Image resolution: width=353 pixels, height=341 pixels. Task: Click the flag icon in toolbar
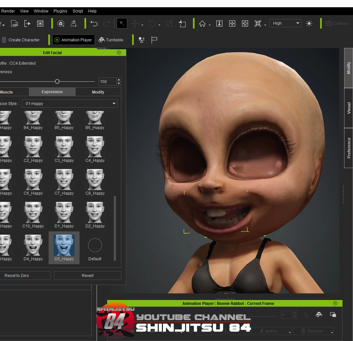[x=154, y=40]
